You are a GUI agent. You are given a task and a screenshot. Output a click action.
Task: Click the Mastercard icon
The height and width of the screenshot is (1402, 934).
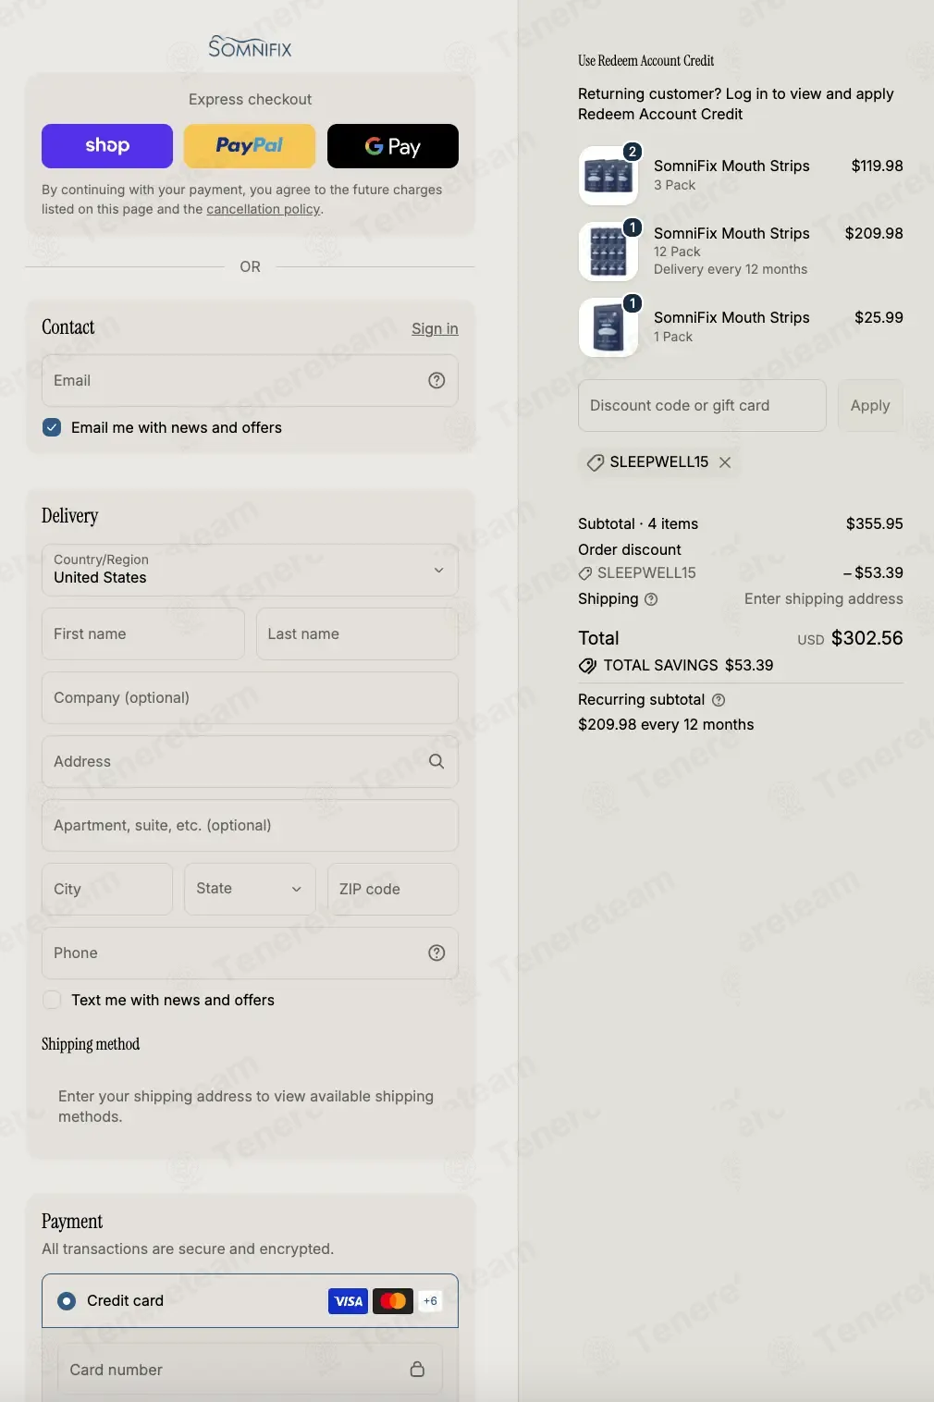[393, 1301]
